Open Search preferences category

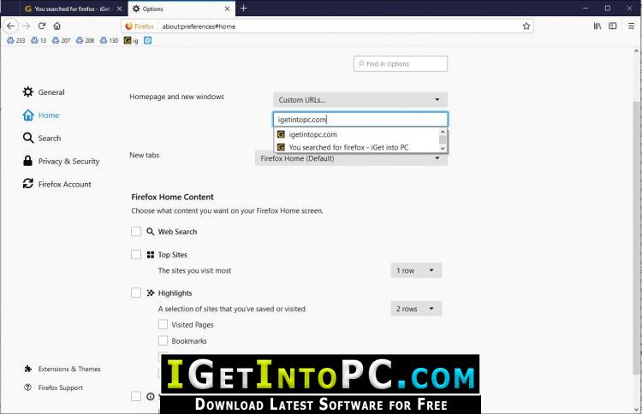[42, 139]
